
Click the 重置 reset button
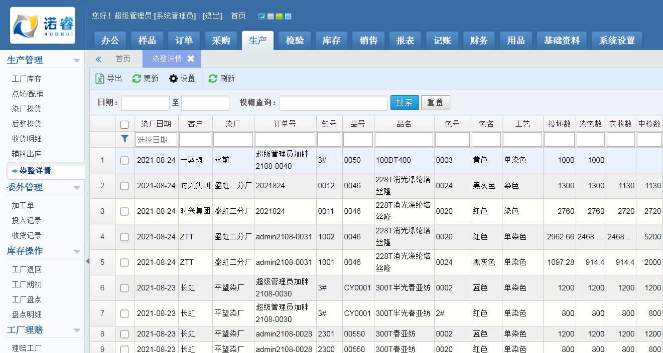click(x=435, y=103)
